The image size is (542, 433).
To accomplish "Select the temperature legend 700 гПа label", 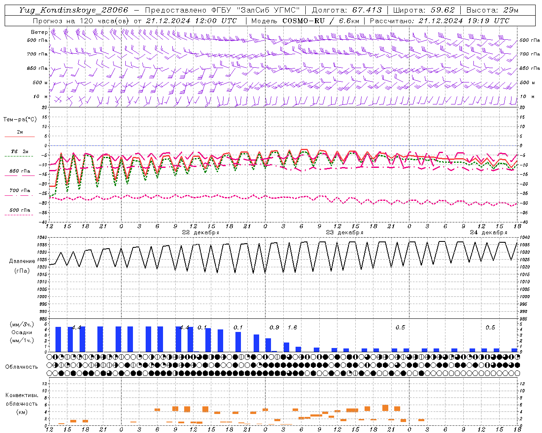I will 20,190.
